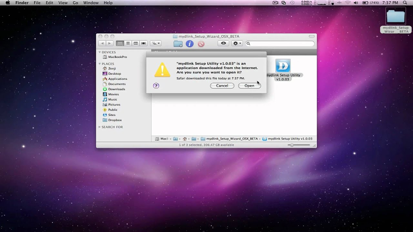Open the Action gear menu
The image size is (413, 232).
coord(237,43)
